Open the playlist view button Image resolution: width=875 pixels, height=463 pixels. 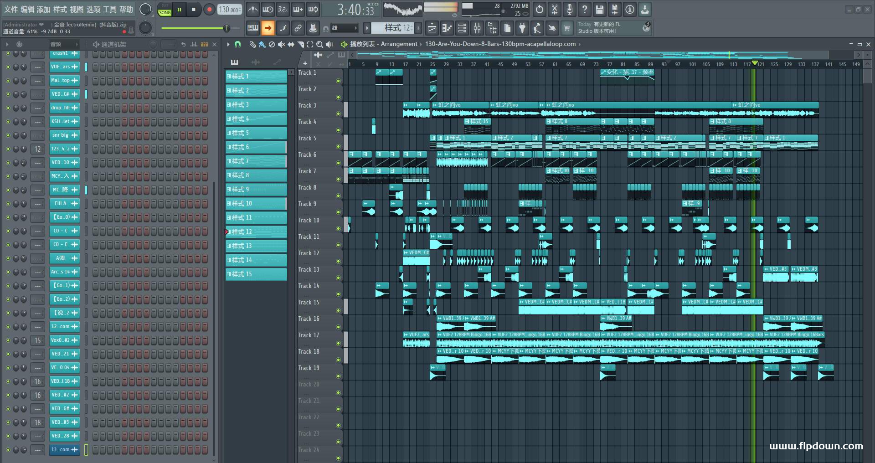point(432,28)
